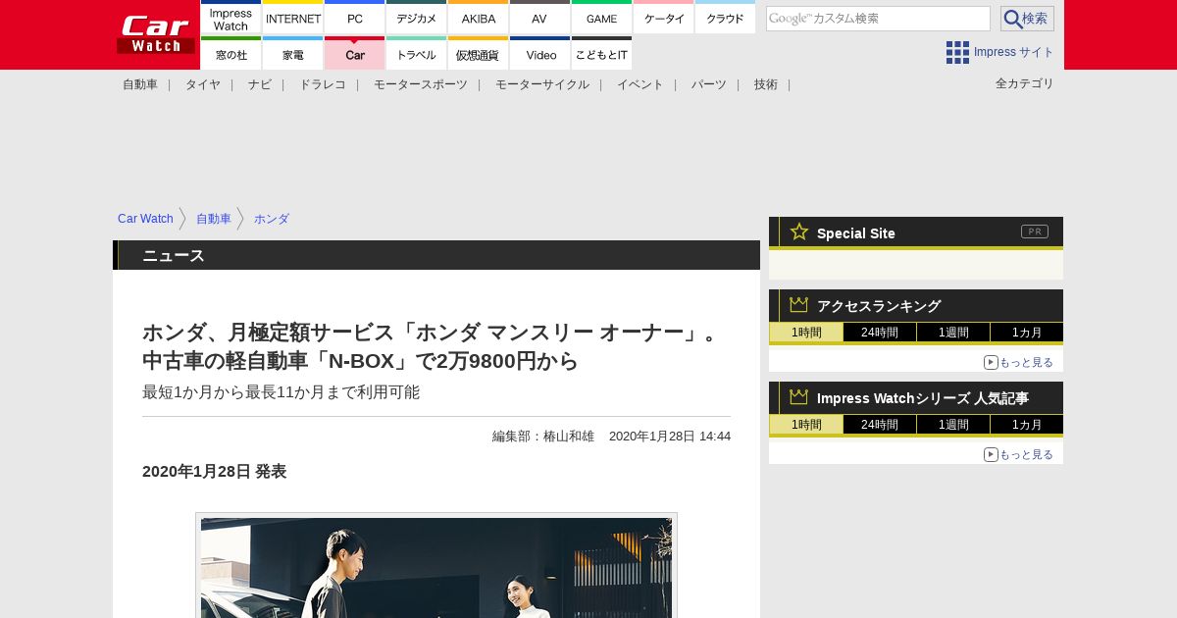
Task: Open the 家電 Watch tile
Action: 292,53
